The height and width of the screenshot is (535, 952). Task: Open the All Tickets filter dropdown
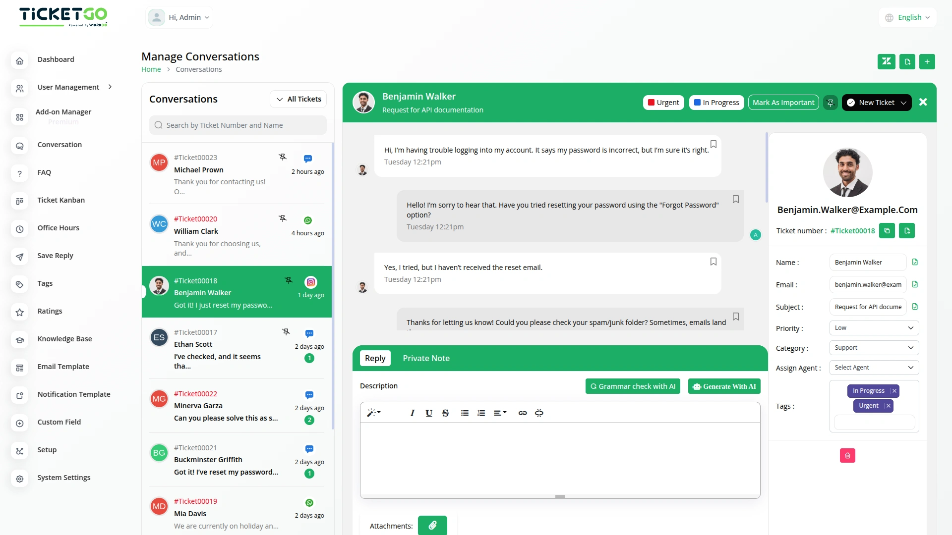tap(298, 99)
